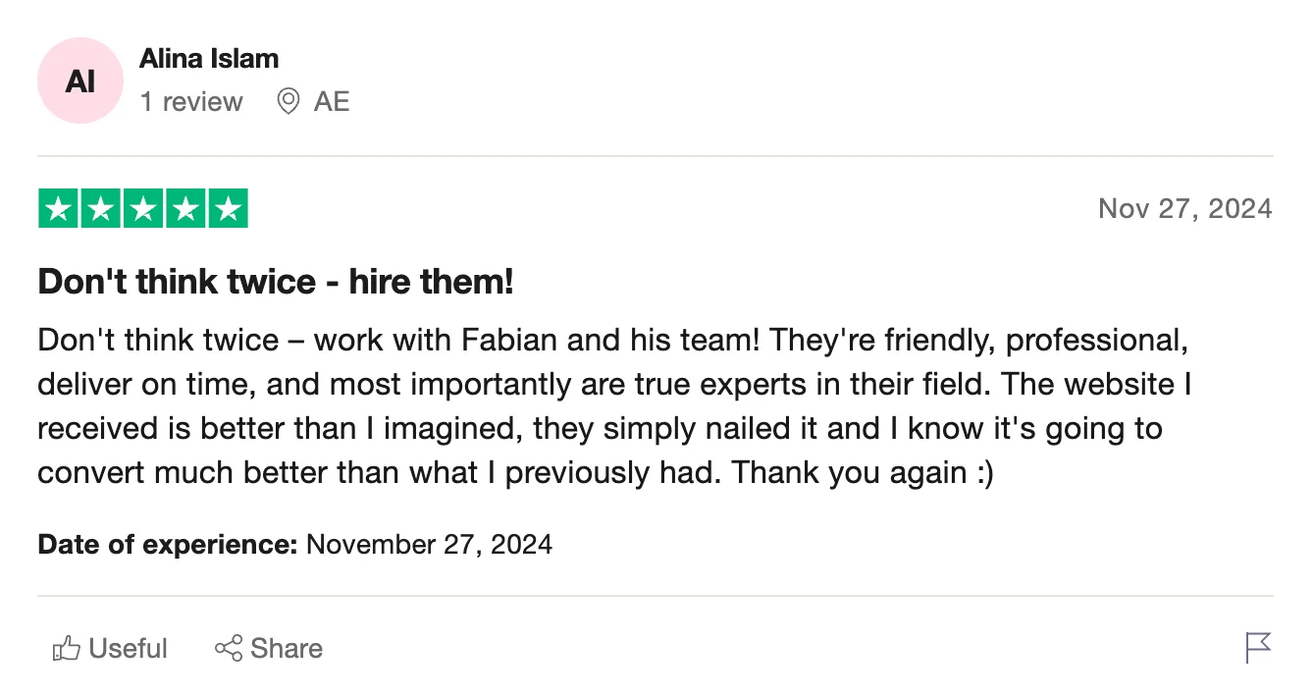Click the first green rating star
This screenshot has width=1313, height=697.
[58, 208]
